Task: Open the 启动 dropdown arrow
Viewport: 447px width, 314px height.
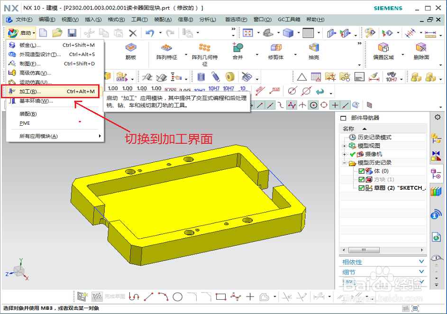Action: pos(34,33)
